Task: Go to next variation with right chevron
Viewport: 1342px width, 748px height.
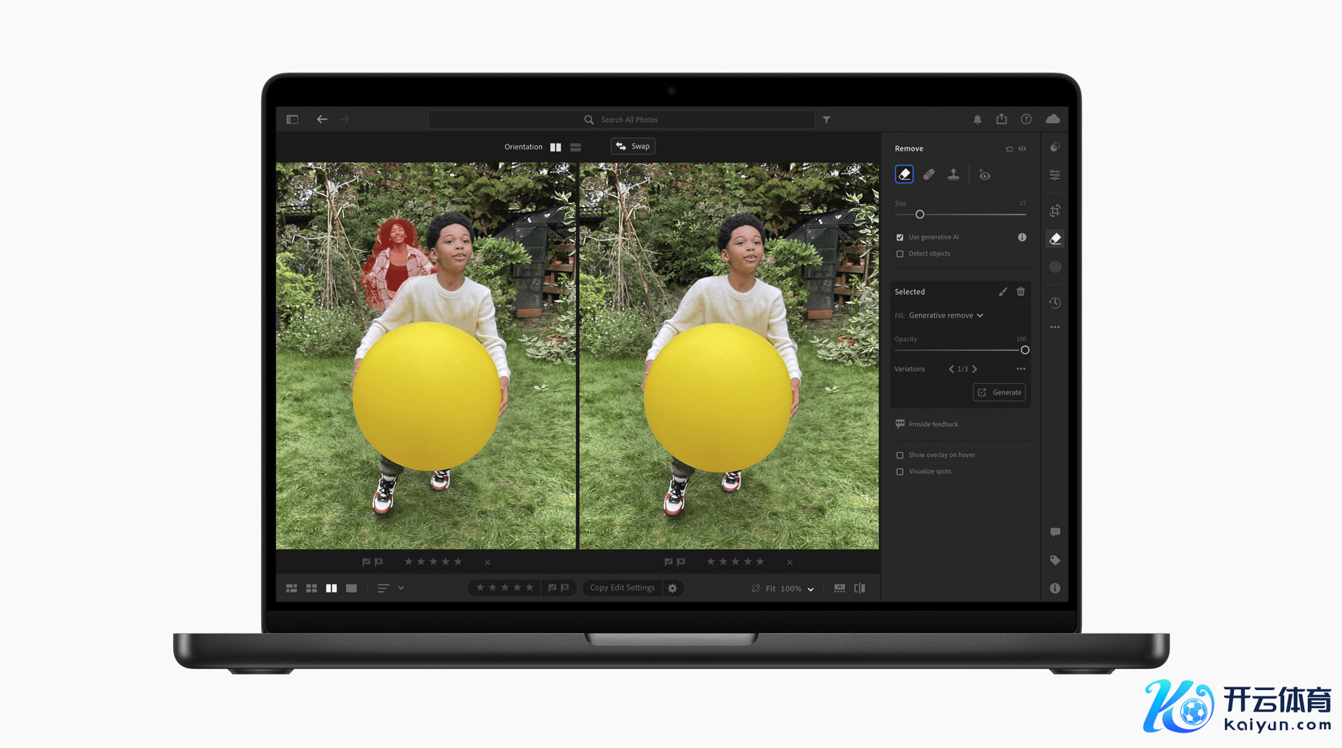Action: coord(974,369)
